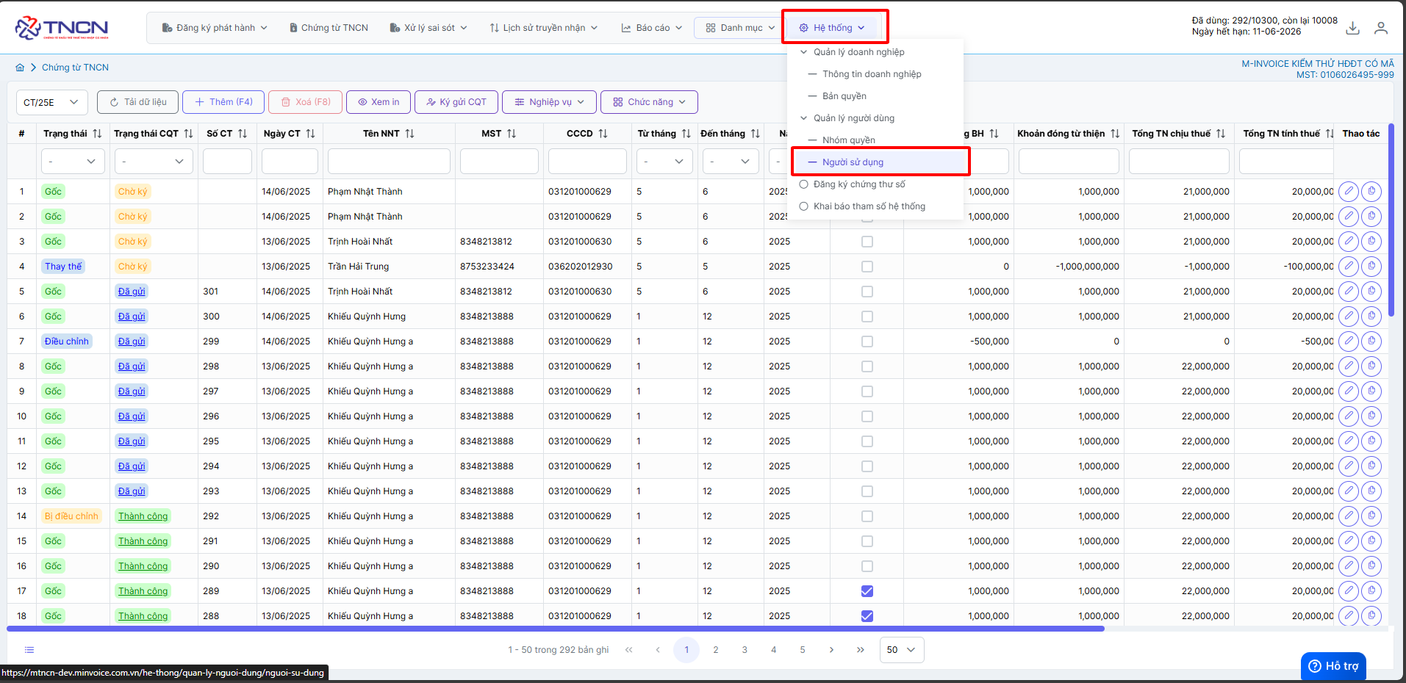Click the home icon in breadcrumb
Viewport: 1406px width, 683px height.
pos(20,68)
